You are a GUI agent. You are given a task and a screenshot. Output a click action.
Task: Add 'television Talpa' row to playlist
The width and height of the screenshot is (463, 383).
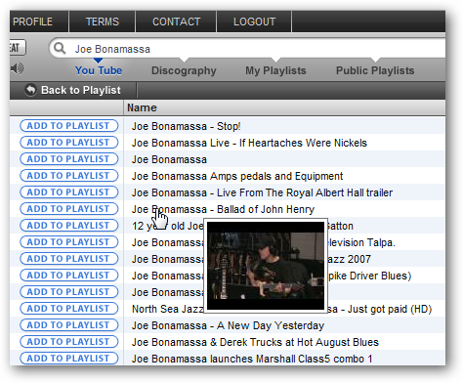(x=68, y=242)
